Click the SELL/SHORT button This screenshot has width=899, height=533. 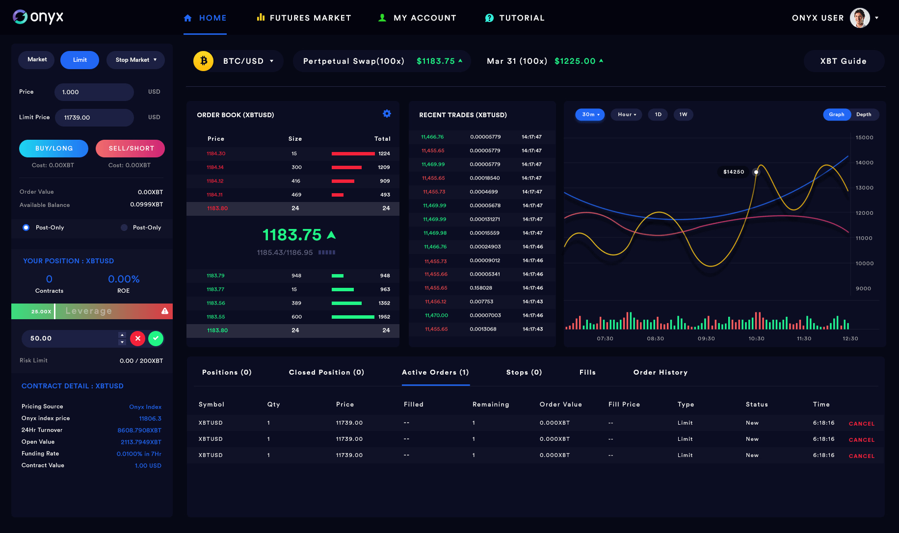[x=131, y=148]
